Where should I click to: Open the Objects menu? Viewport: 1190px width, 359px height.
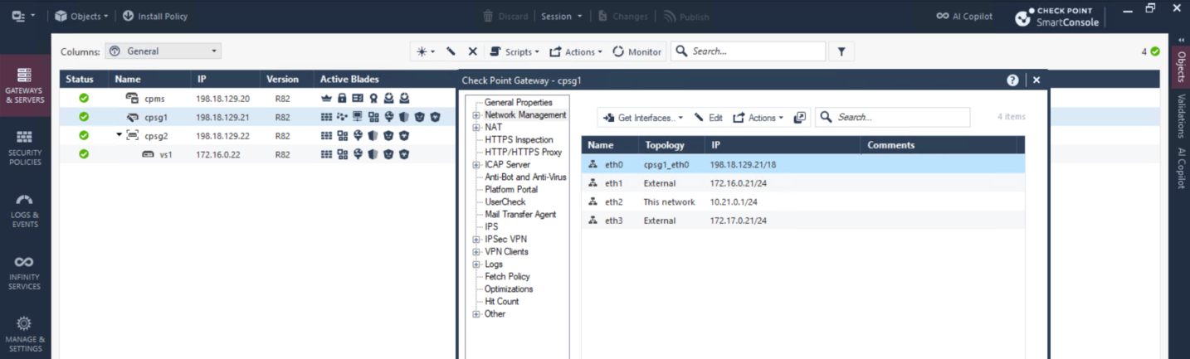coord(80,16)
